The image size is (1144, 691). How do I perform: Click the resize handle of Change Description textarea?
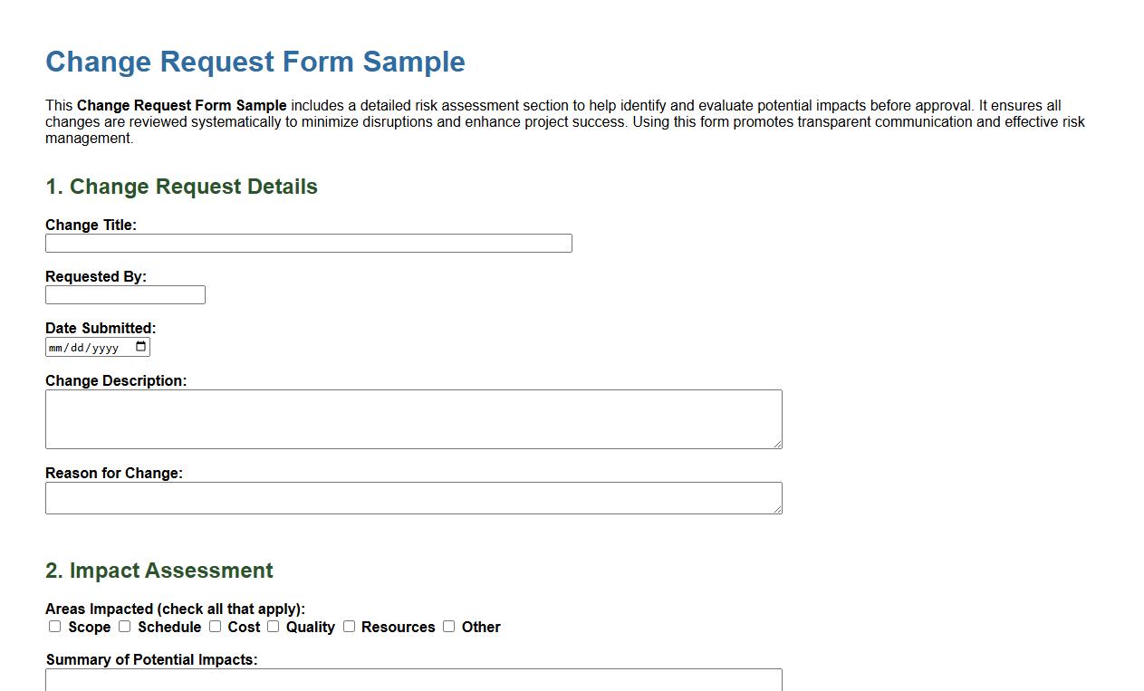pyautogui.click(x=777, y=443)
